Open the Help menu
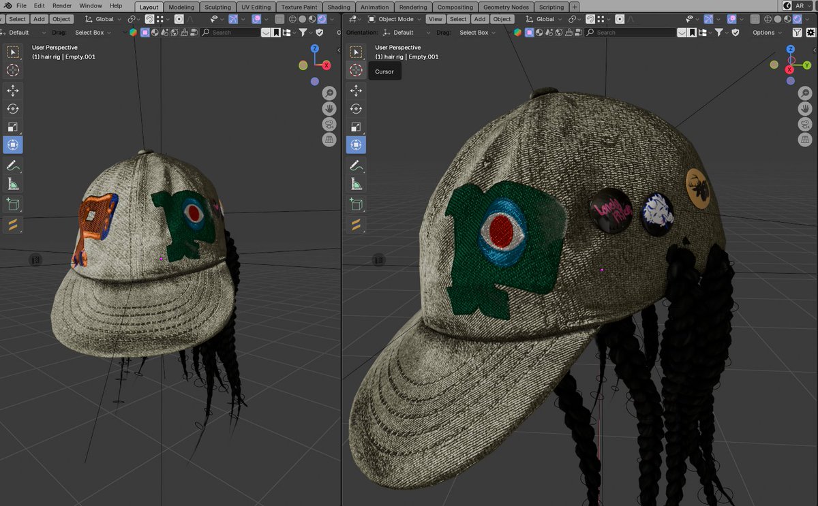 click(x=116, y=5)
